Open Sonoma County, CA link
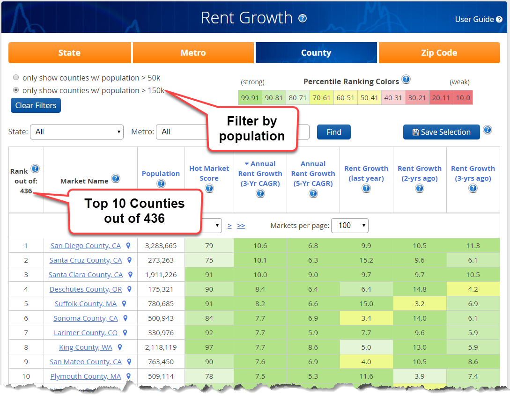The width and height of the screenshot is (510, 396). point(86,318)
